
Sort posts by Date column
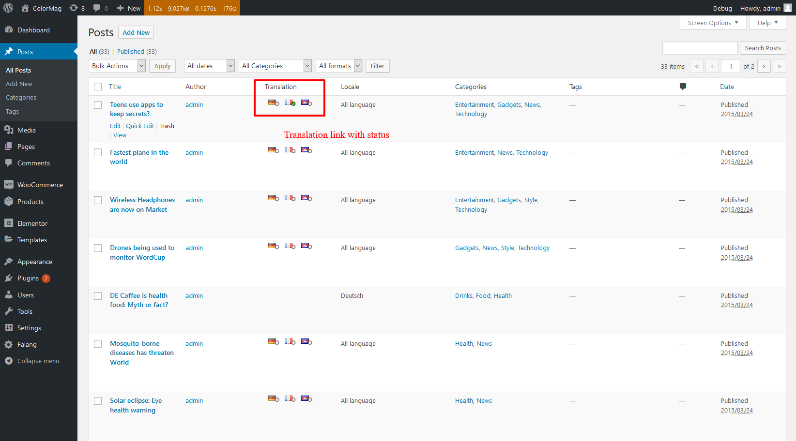point(727,87)
